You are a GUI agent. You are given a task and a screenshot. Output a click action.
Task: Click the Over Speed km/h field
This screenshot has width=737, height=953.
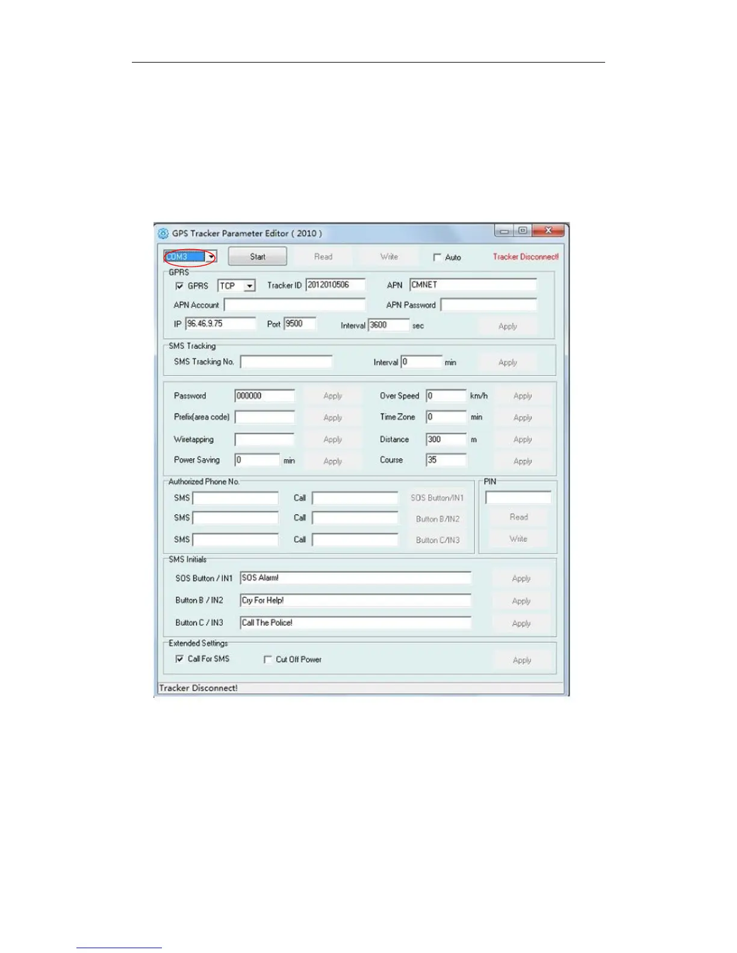[446, 396]
